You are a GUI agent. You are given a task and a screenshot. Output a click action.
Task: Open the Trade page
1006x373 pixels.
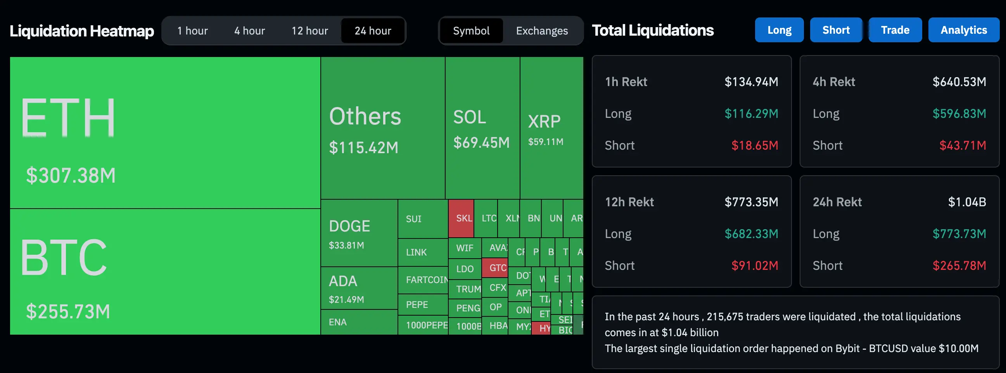tap(895, 30)
